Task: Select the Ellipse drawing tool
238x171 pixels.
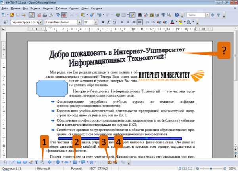Action: 25,162
